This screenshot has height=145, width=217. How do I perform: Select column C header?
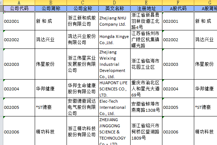(x=82, y=3)
